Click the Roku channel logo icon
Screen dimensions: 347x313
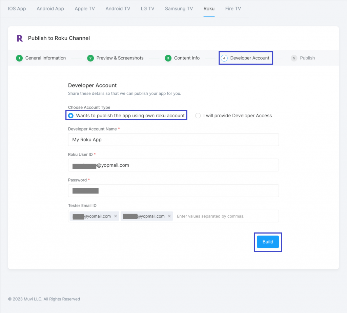[x=20, y=38]
